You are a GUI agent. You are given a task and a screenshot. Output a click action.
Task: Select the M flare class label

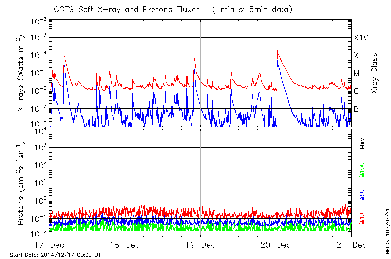pos(357,73)
